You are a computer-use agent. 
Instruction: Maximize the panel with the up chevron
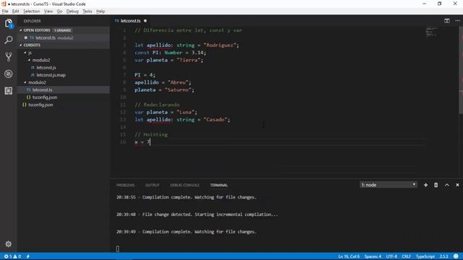pos(447,185)
